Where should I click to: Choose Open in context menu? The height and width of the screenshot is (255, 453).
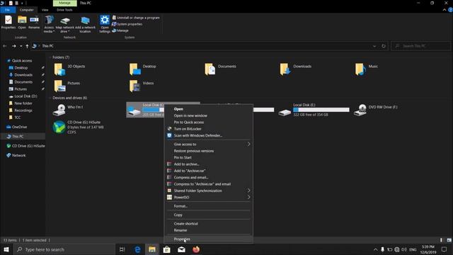point(208,109)
